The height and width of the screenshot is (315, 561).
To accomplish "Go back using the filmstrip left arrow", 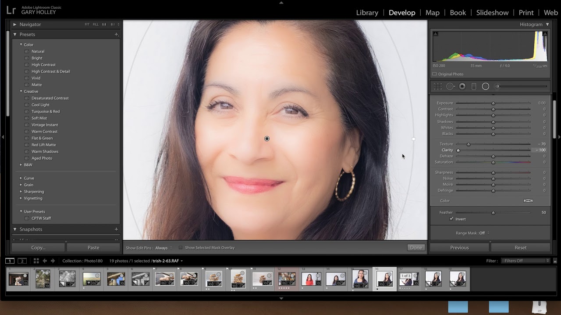I will pyautogui.click(x=45, y=261).
